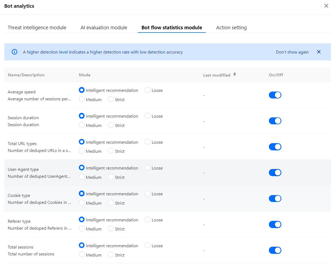The image size is (332, 277).
Task: Select Loose mode for Average speed
Action: pyautogui.click(x=148, y=90)
